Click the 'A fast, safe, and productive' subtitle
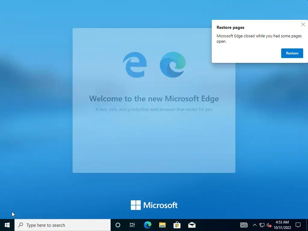Image resolution: width=308 pixels, height=231 pixels. [154, 109]
